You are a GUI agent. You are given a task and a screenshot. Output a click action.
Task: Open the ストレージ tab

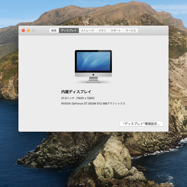pyautogui.click(x=87, y=30)
